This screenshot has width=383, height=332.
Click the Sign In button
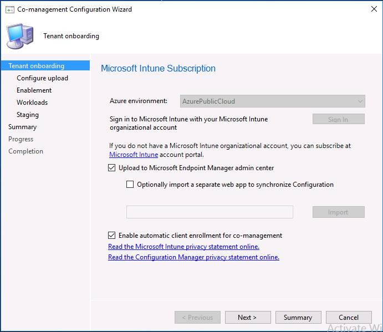click(x=339, y=119)
